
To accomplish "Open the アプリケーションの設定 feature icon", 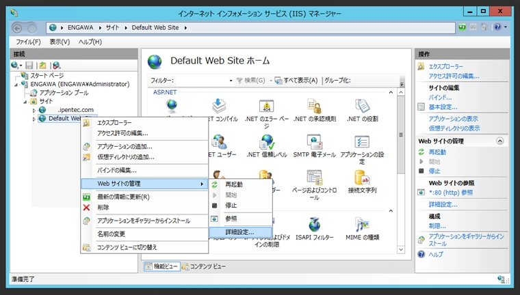I will click(362, 142).
